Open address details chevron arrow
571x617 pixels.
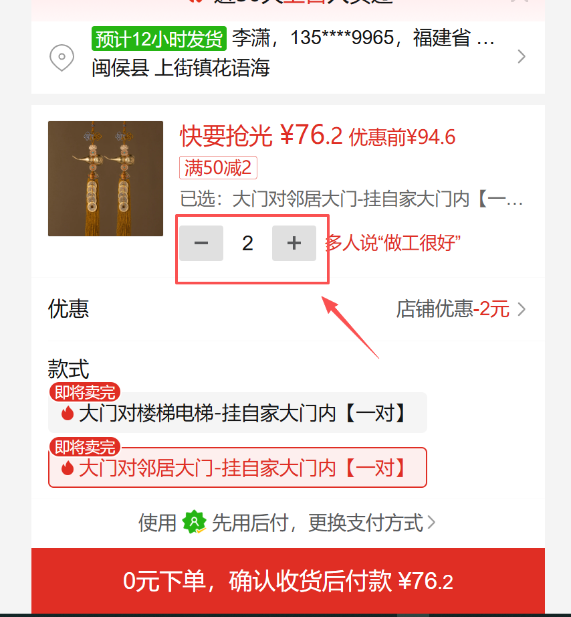point(522,57)
